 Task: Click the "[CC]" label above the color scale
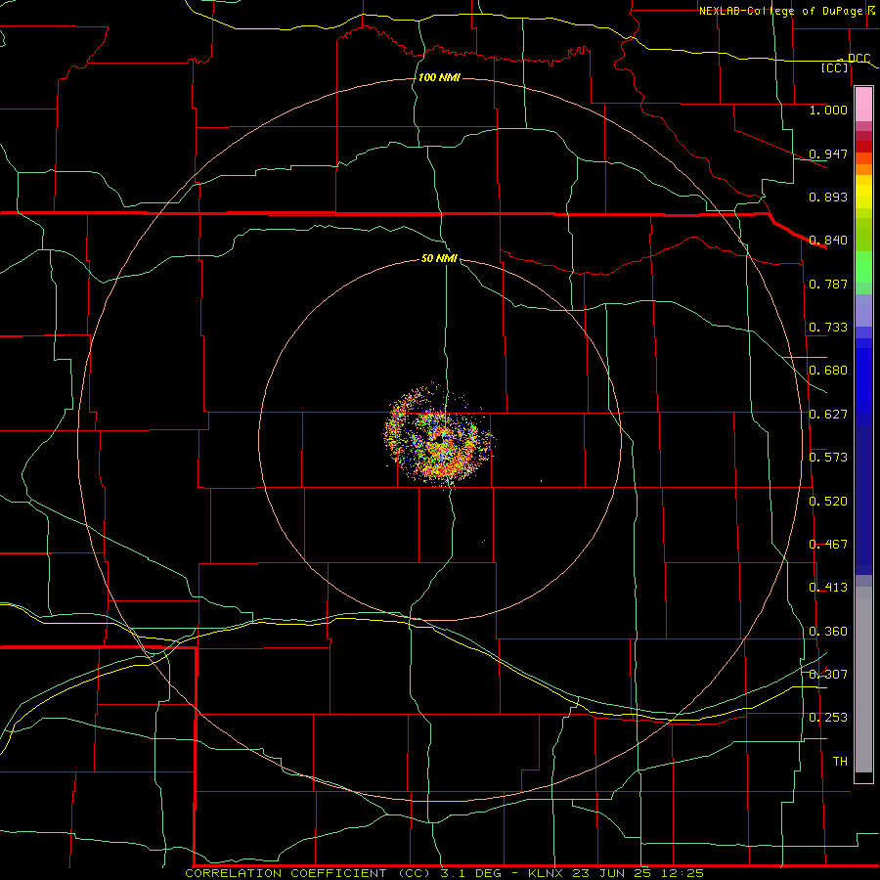pos(835,67)
